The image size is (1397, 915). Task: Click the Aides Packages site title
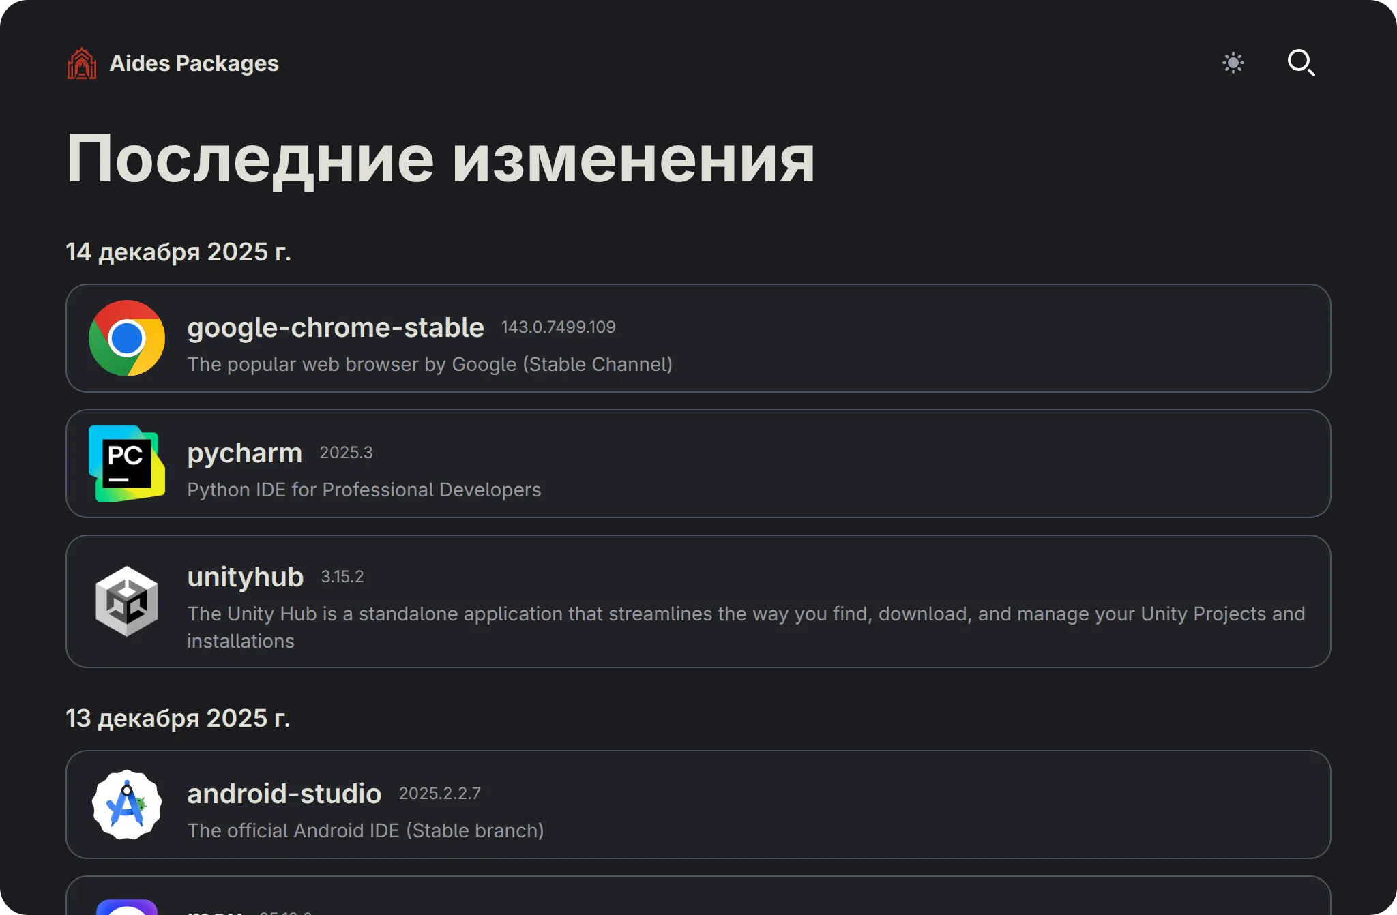point(194,63)
